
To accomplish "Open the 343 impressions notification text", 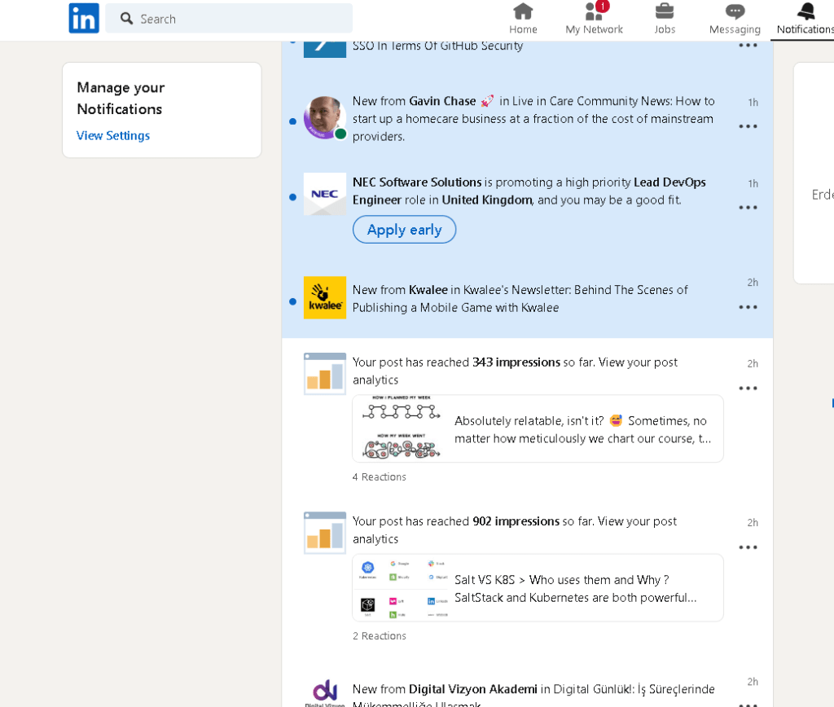I will point(515,371).
